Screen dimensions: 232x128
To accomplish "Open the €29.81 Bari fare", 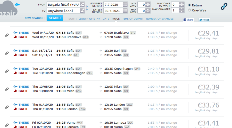I will (208, 51).
